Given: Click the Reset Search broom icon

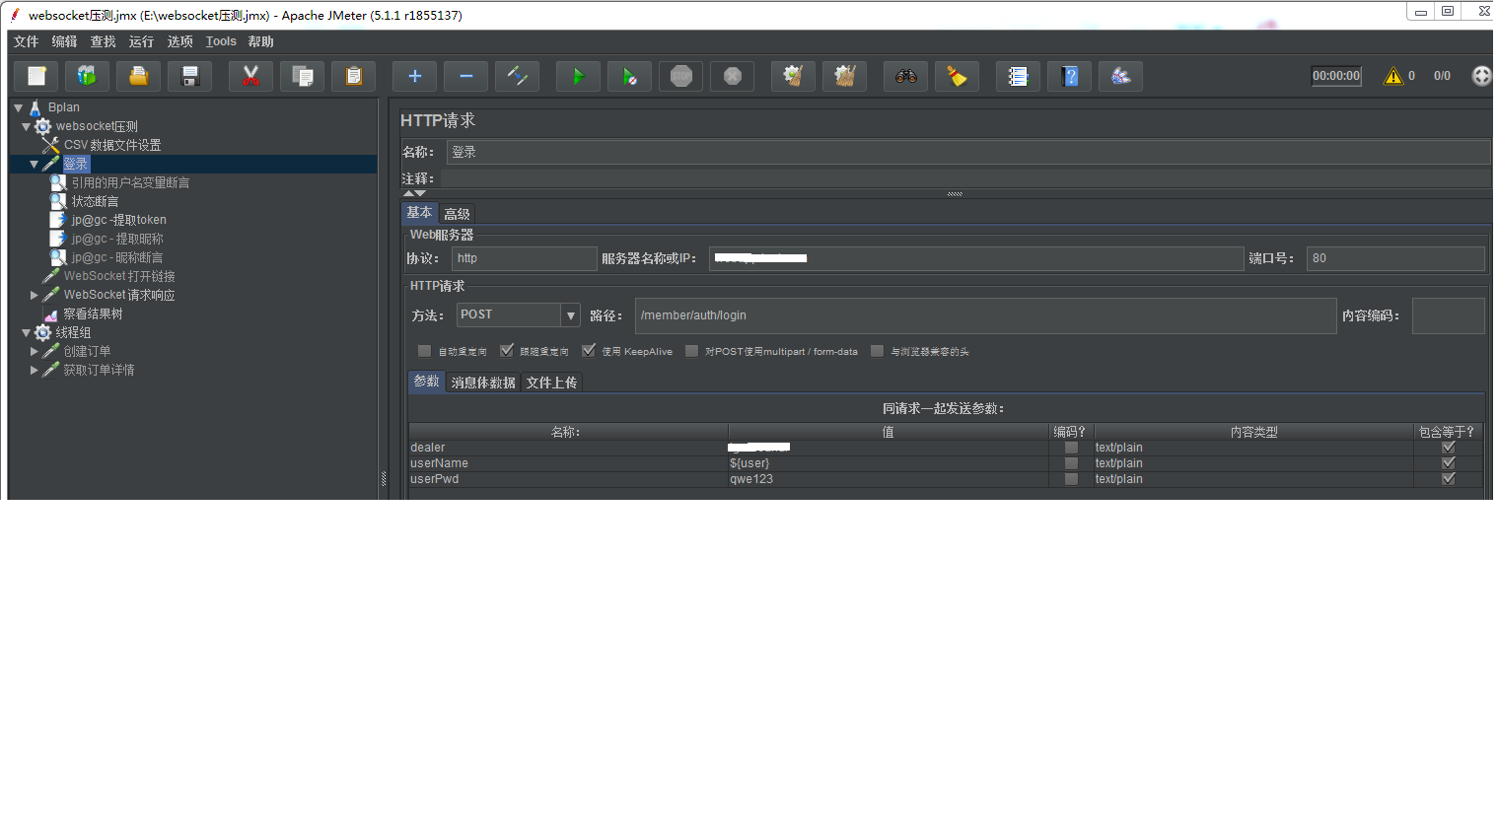Looking at the screenshot, I should (x=957, y=76).
